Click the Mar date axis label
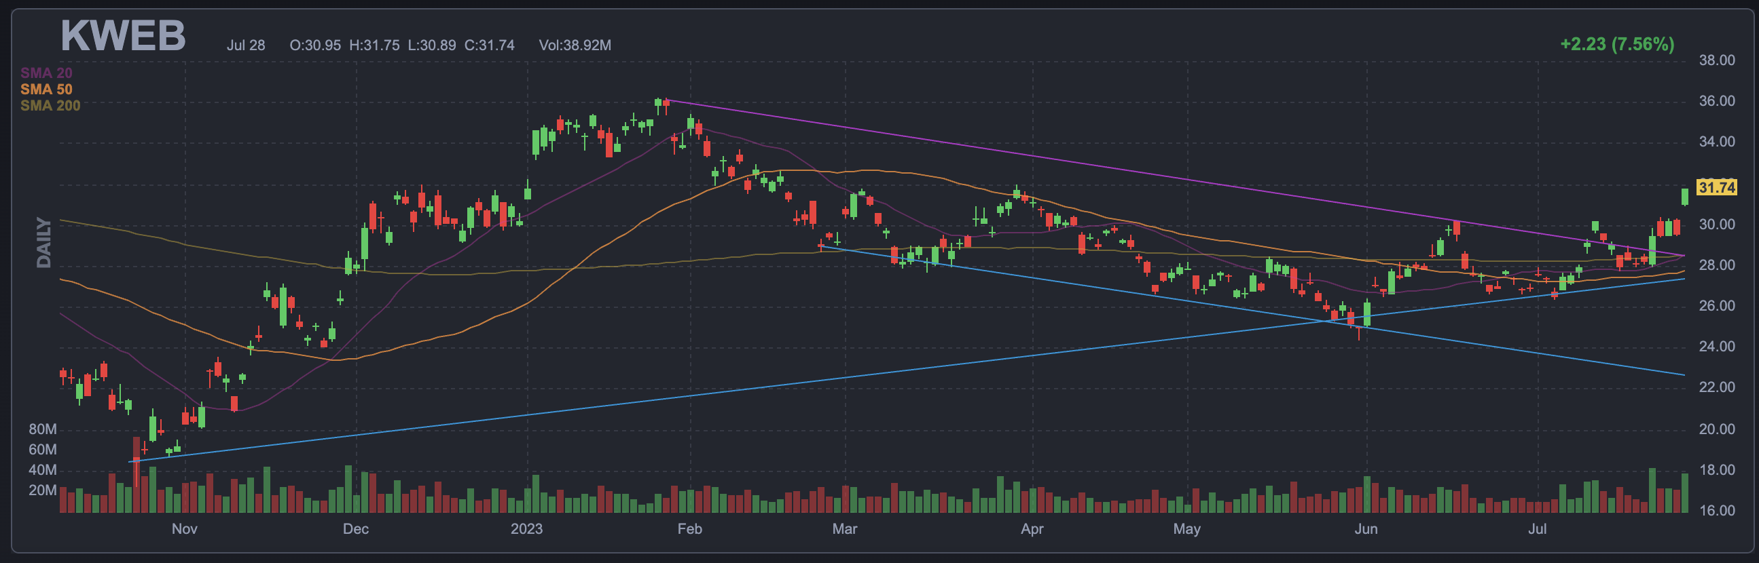Image resolution: width=1759 pixels, height=563 pixels. pos(845,529)
